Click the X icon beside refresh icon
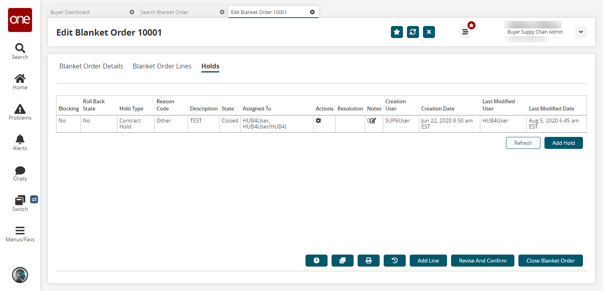Viewport: 603px width, 291px height. click(x=429, y=32)
